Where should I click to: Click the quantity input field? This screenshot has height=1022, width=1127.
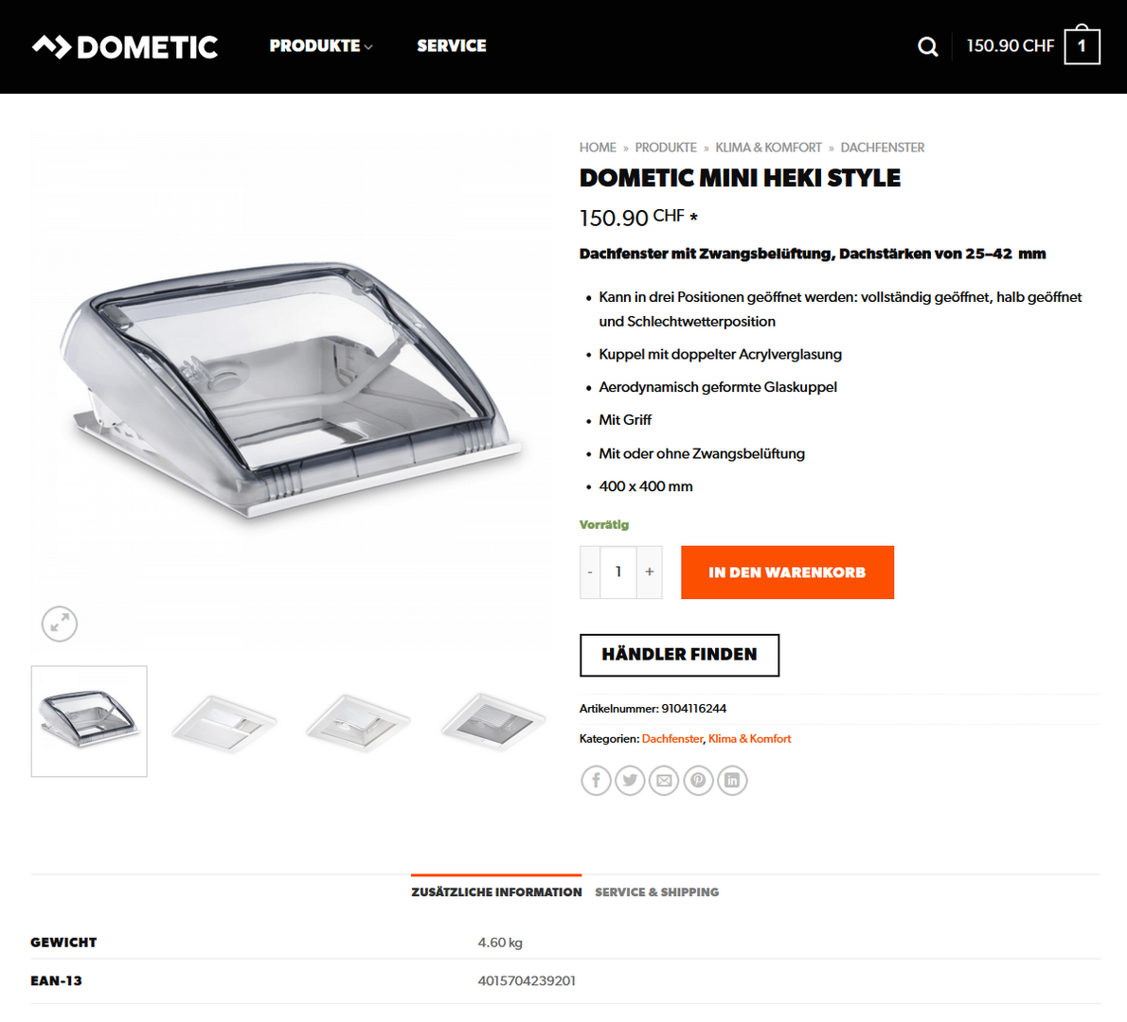click(618, 572)
